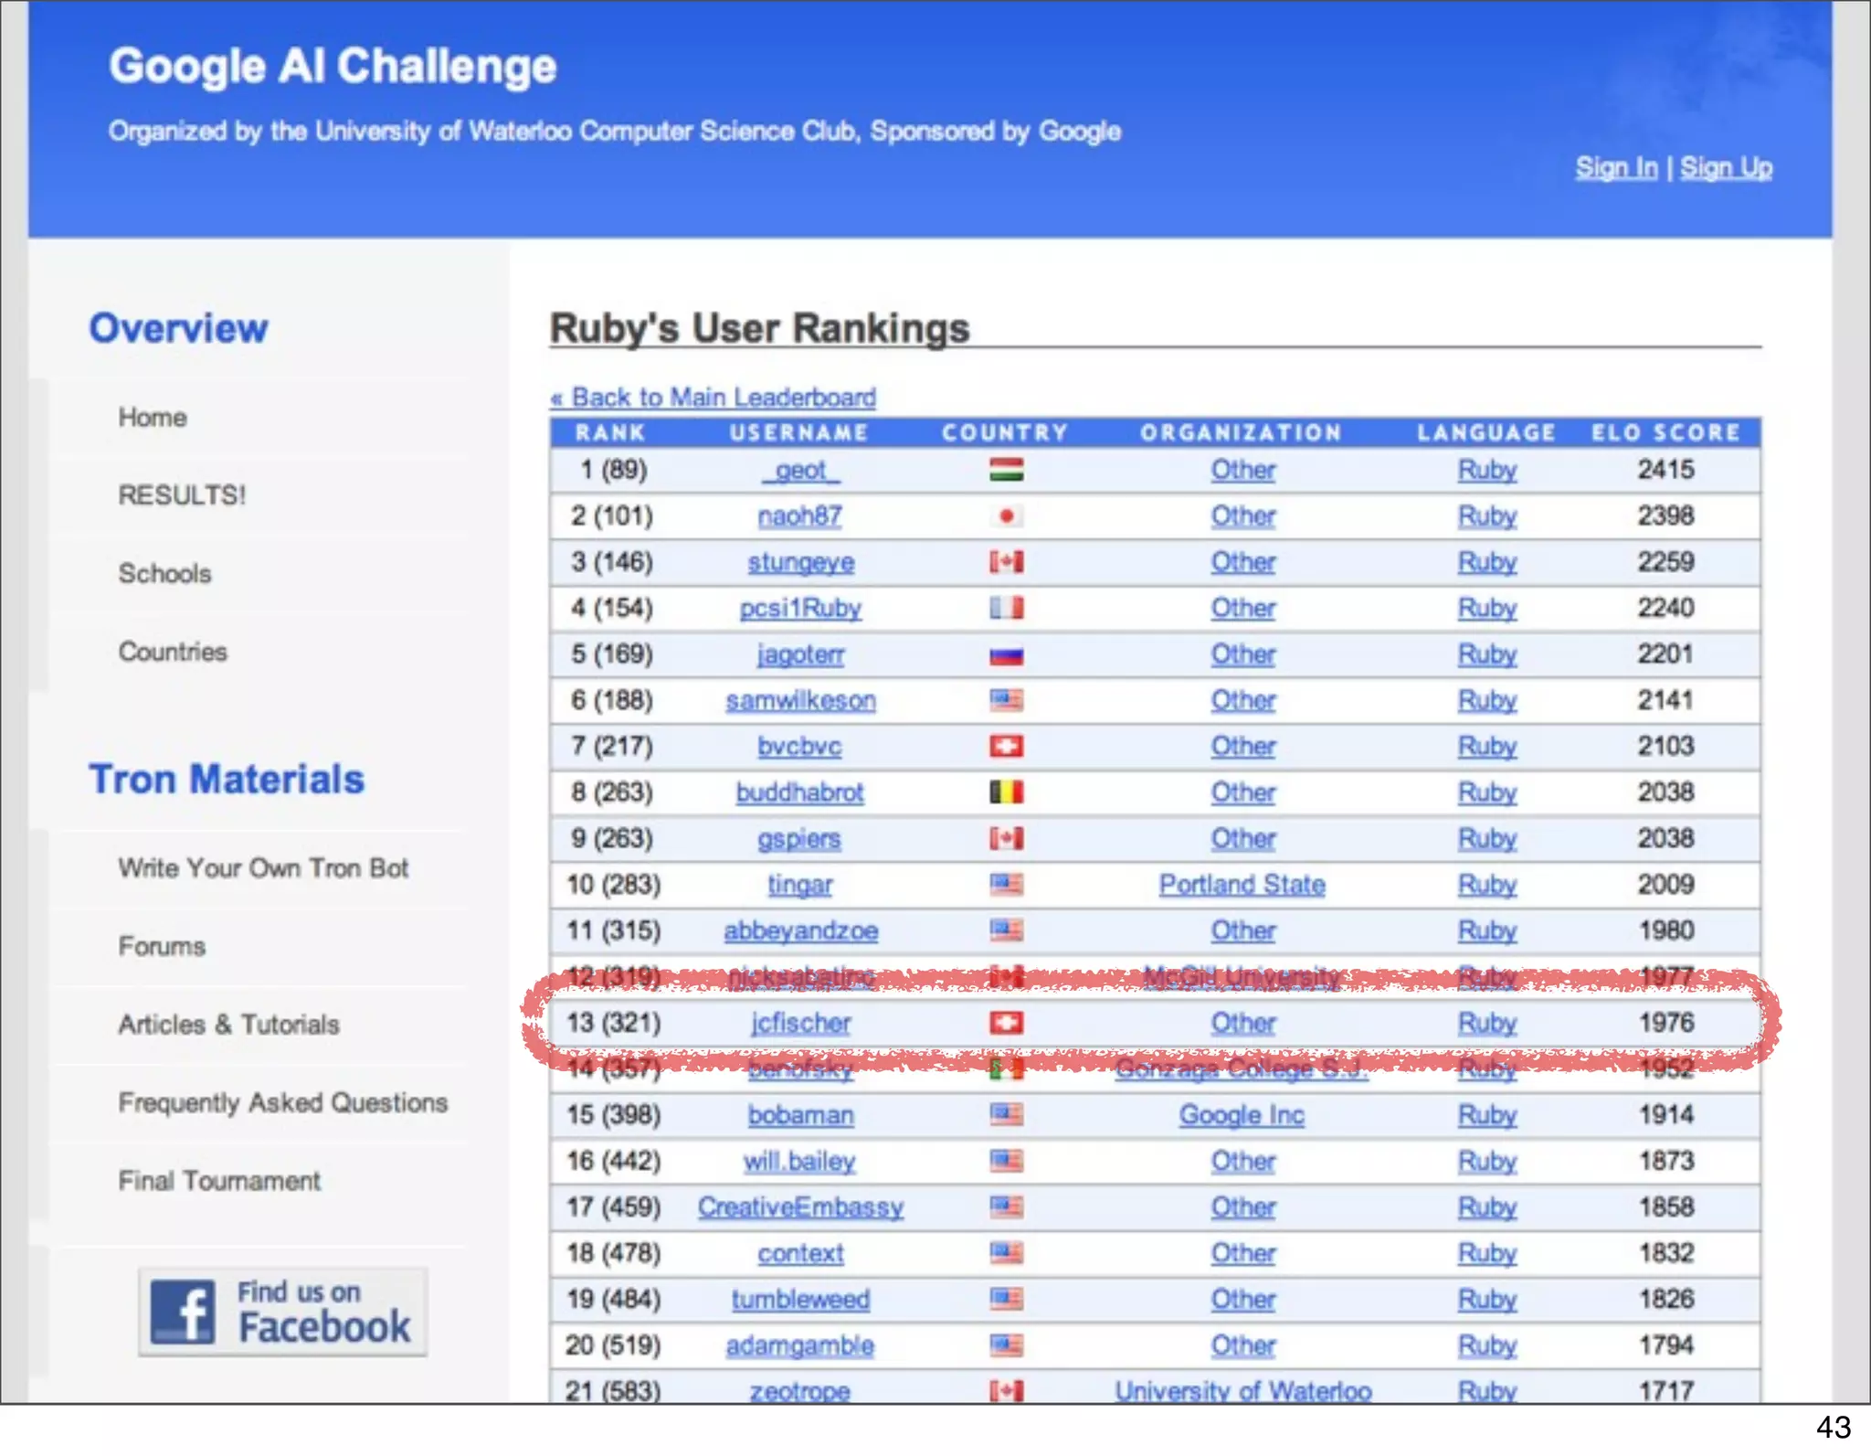The image size is (1871, 1456).
Task: Click the Canadian flag in stungeye's row
Action: 1006,562
